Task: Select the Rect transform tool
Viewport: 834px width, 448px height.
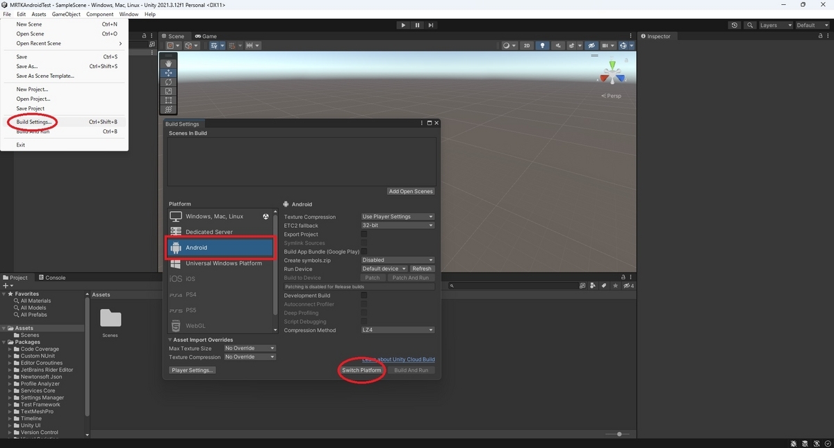Action: tap(167, 99)
